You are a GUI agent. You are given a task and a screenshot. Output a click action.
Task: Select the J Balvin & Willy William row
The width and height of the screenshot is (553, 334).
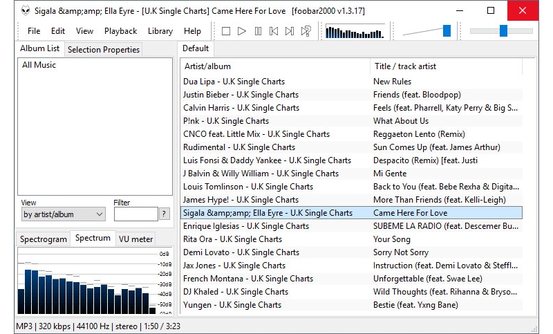pyautogui.click(x=352, y=174)
